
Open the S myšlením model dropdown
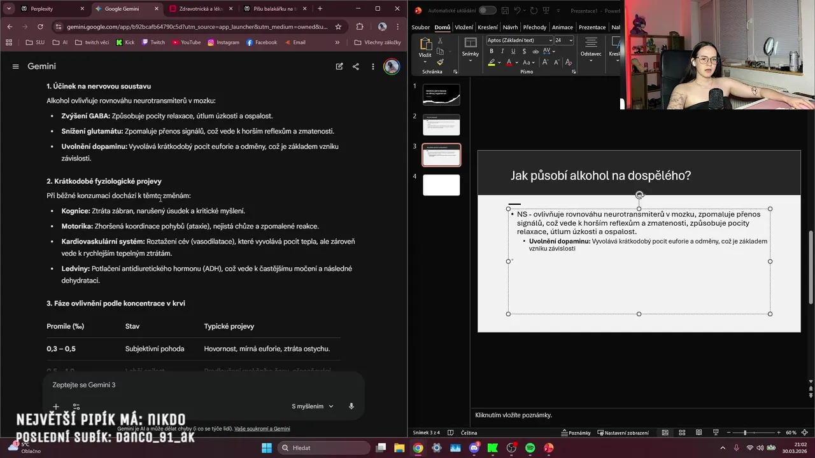tap(313, 406)
